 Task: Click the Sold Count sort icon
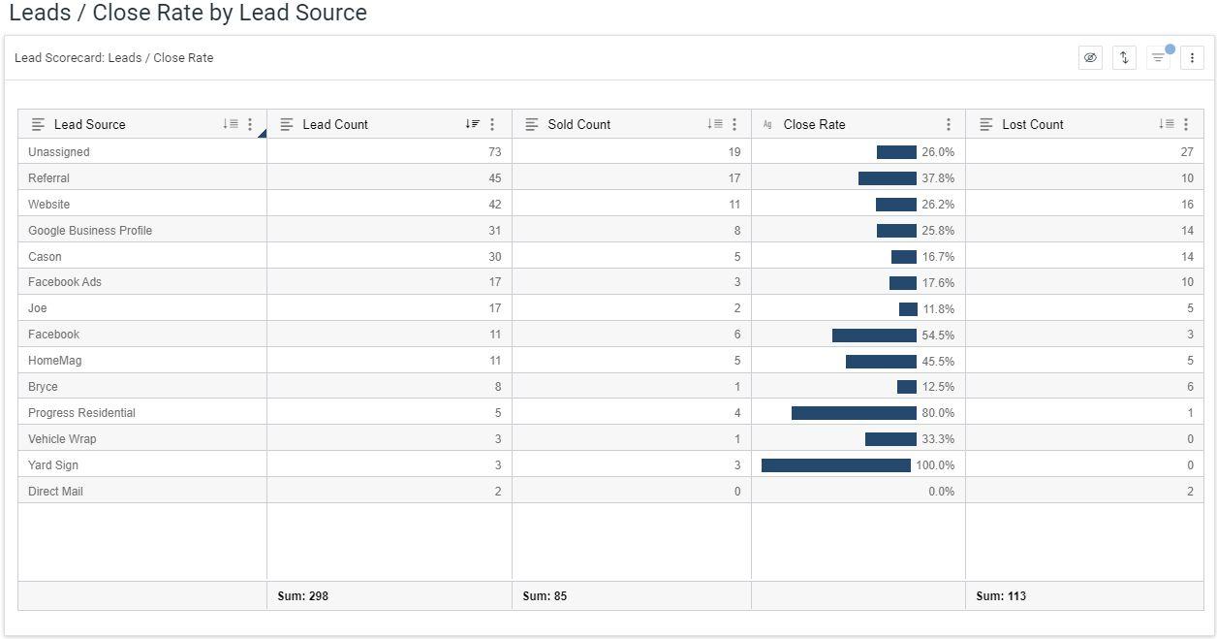click(x=715, y=124)
